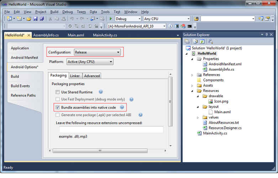278x178 pixels.
Task: Open the Android device log console icon
Action: (189, 26)
